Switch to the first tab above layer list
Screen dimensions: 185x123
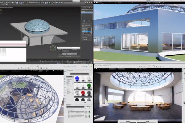click(x=68, y=105)
